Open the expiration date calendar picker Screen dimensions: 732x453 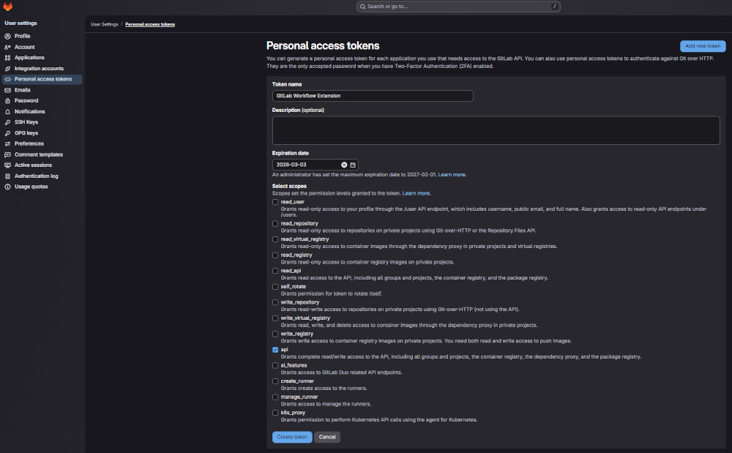click(x=353, y=165)
